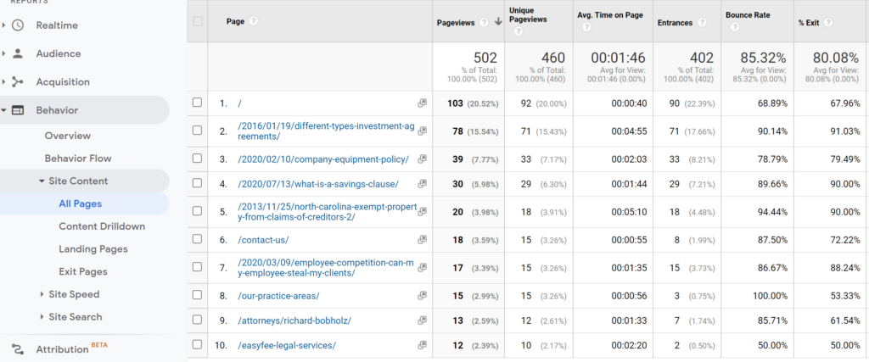Open Landing Pages report

pos(93,249)
